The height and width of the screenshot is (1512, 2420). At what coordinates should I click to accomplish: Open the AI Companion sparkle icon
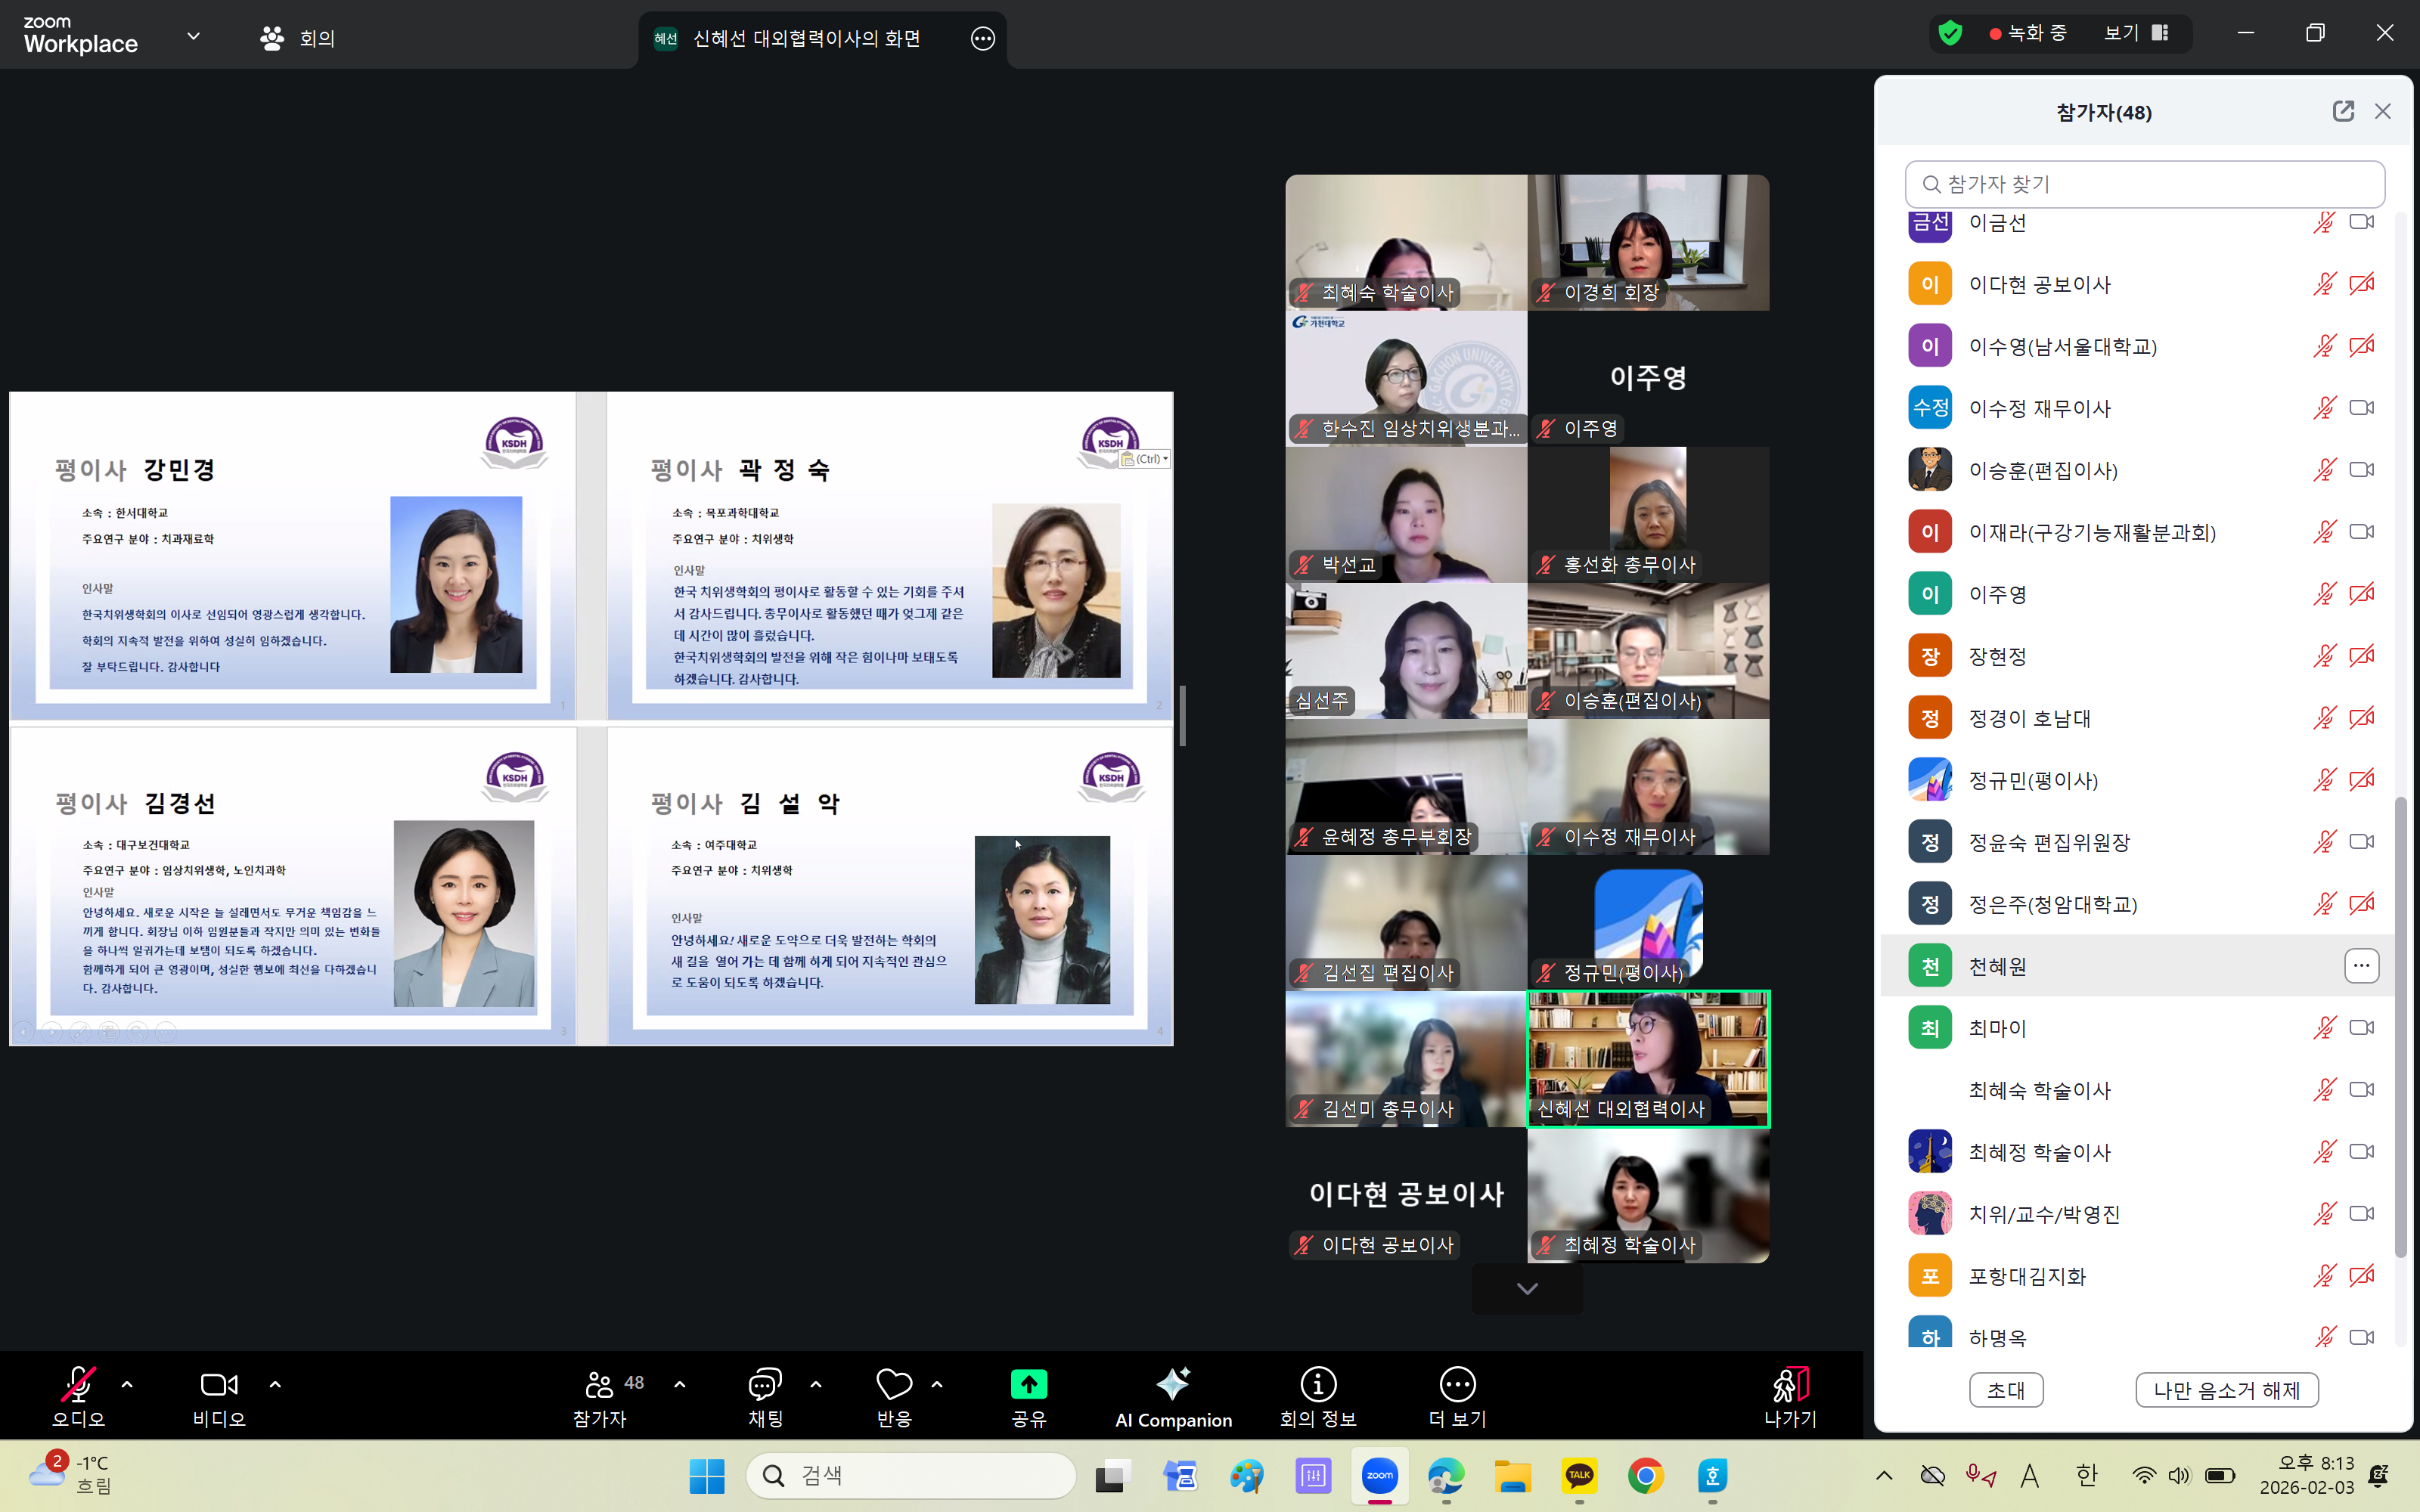click(x=1172, y=1384)
